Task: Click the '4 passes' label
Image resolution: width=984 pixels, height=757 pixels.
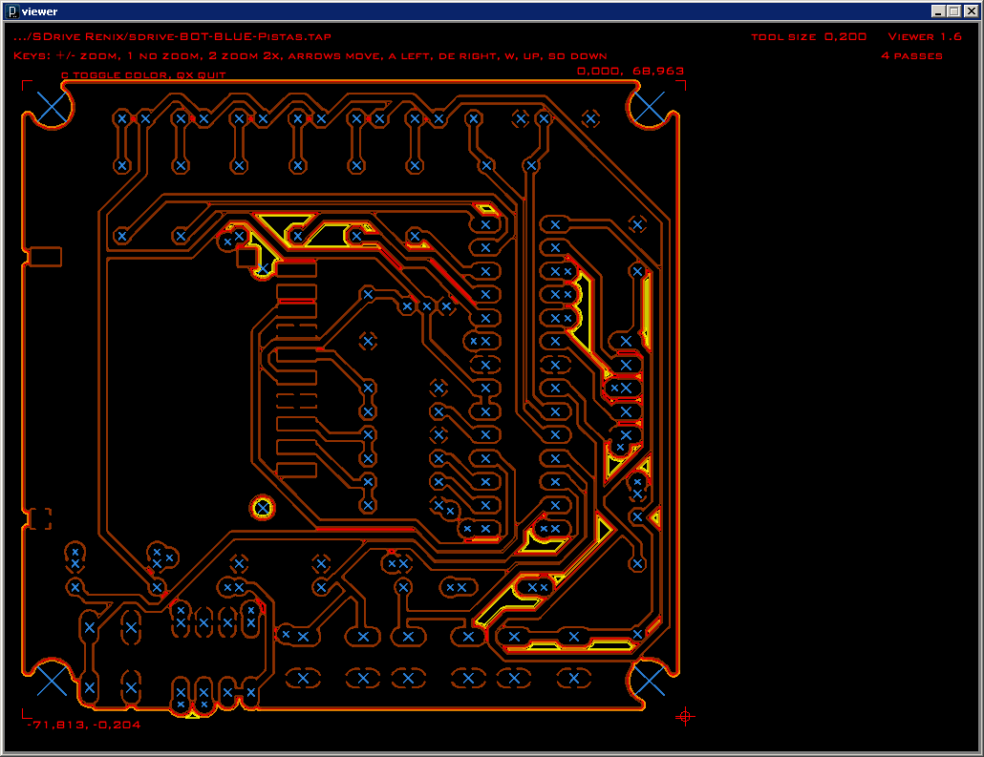Action: point(911,55)
